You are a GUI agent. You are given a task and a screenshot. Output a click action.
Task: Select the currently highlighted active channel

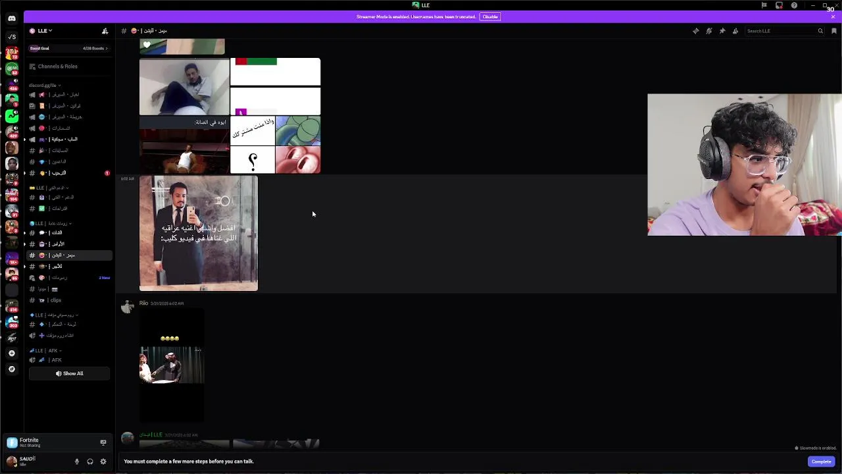click(x=68, y=255)
